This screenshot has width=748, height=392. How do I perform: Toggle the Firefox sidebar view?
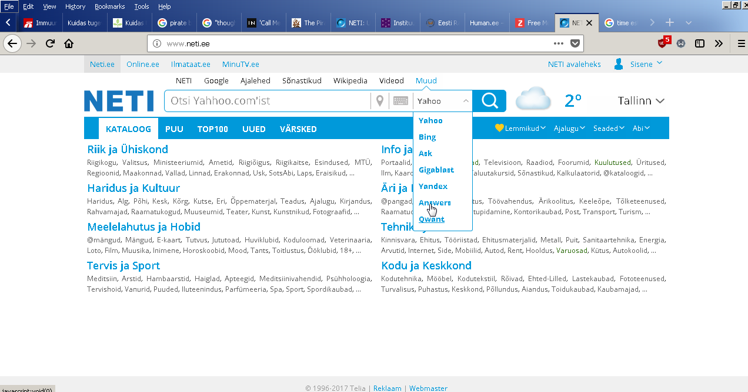click(x=700, y=43)
